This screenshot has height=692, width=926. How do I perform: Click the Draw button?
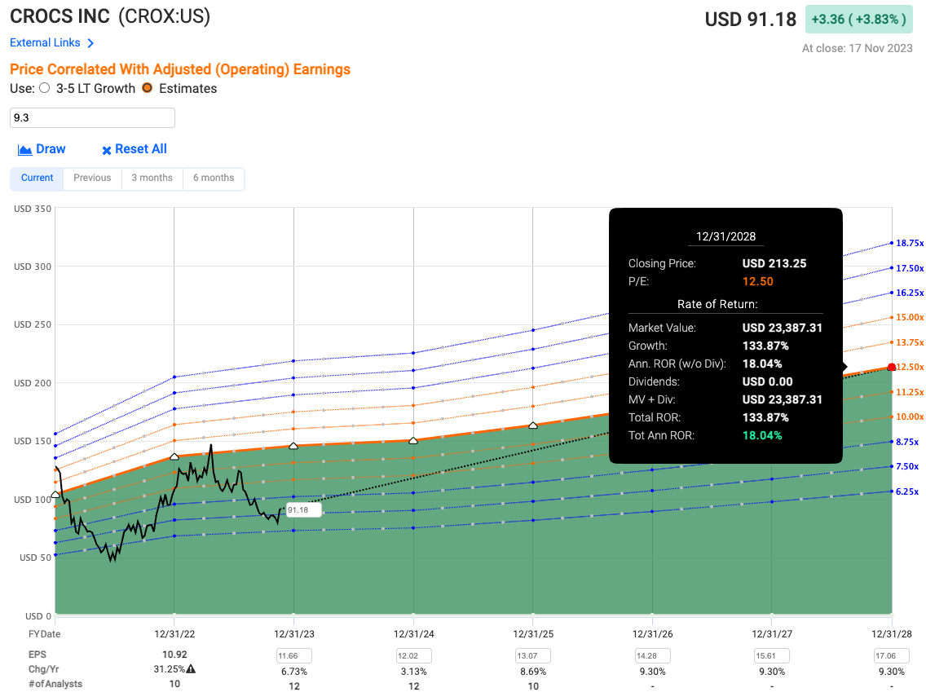(42, 149)
